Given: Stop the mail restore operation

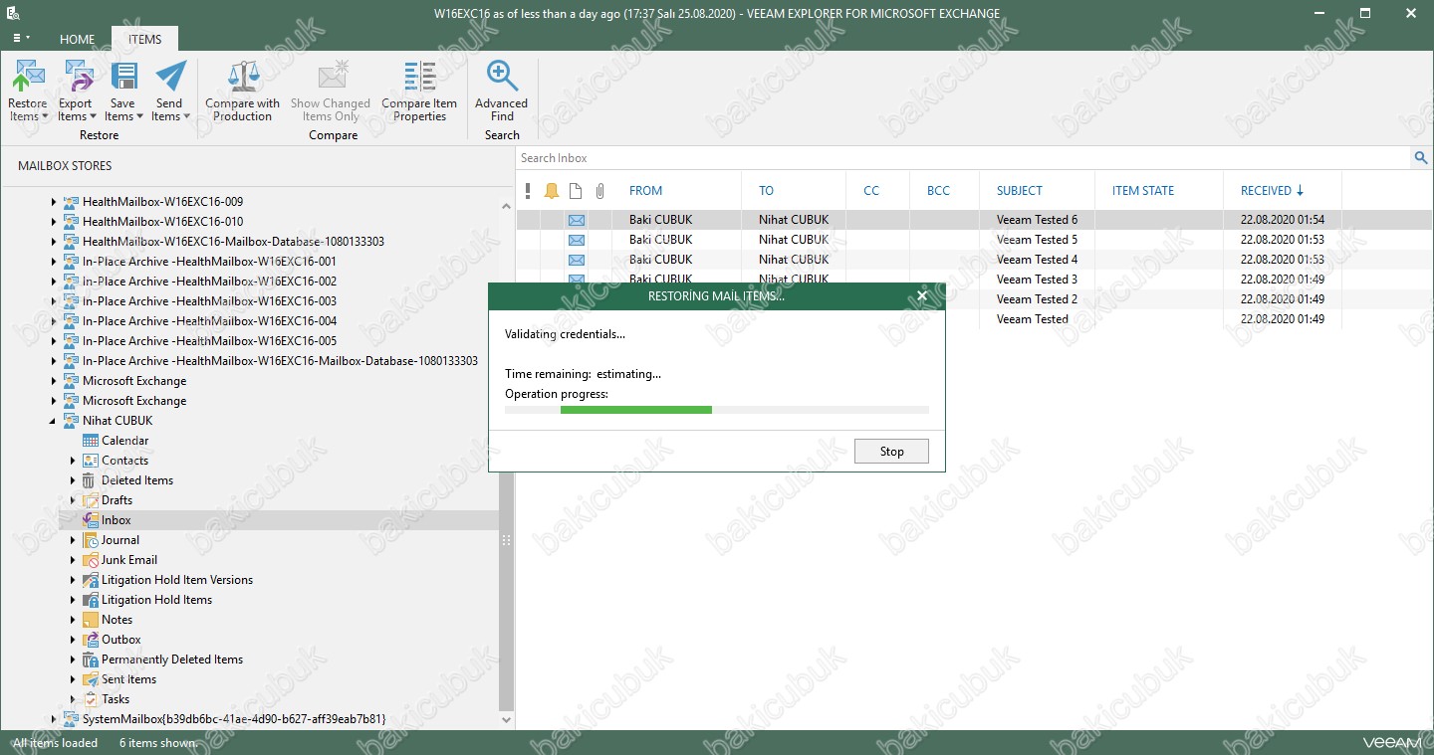Looking at the screenshot, I should 891,452.
